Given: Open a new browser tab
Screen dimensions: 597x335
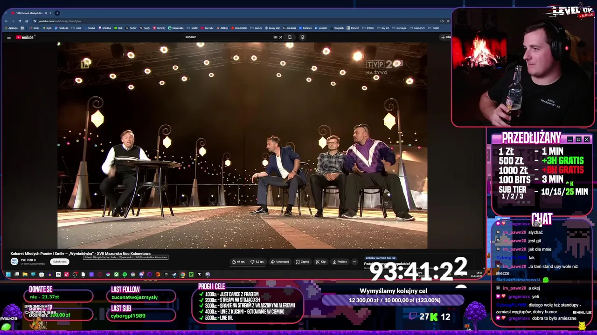Looking at the screenshot, I should point(57,13).
